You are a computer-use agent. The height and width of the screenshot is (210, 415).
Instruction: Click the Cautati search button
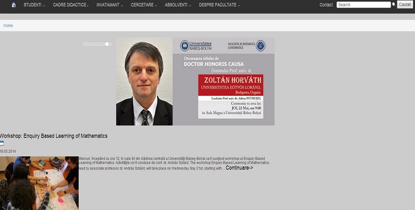point(405,5)
